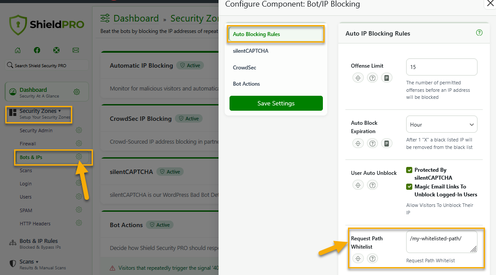Click inside the Offense Limit input field

point(441,67)
